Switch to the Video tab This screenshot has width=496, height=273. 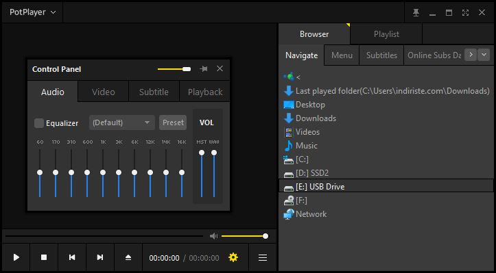104,92
